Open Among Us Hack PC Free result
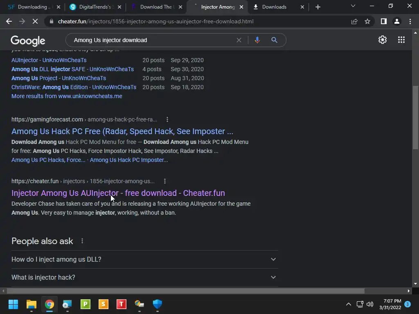 [122, 131]
